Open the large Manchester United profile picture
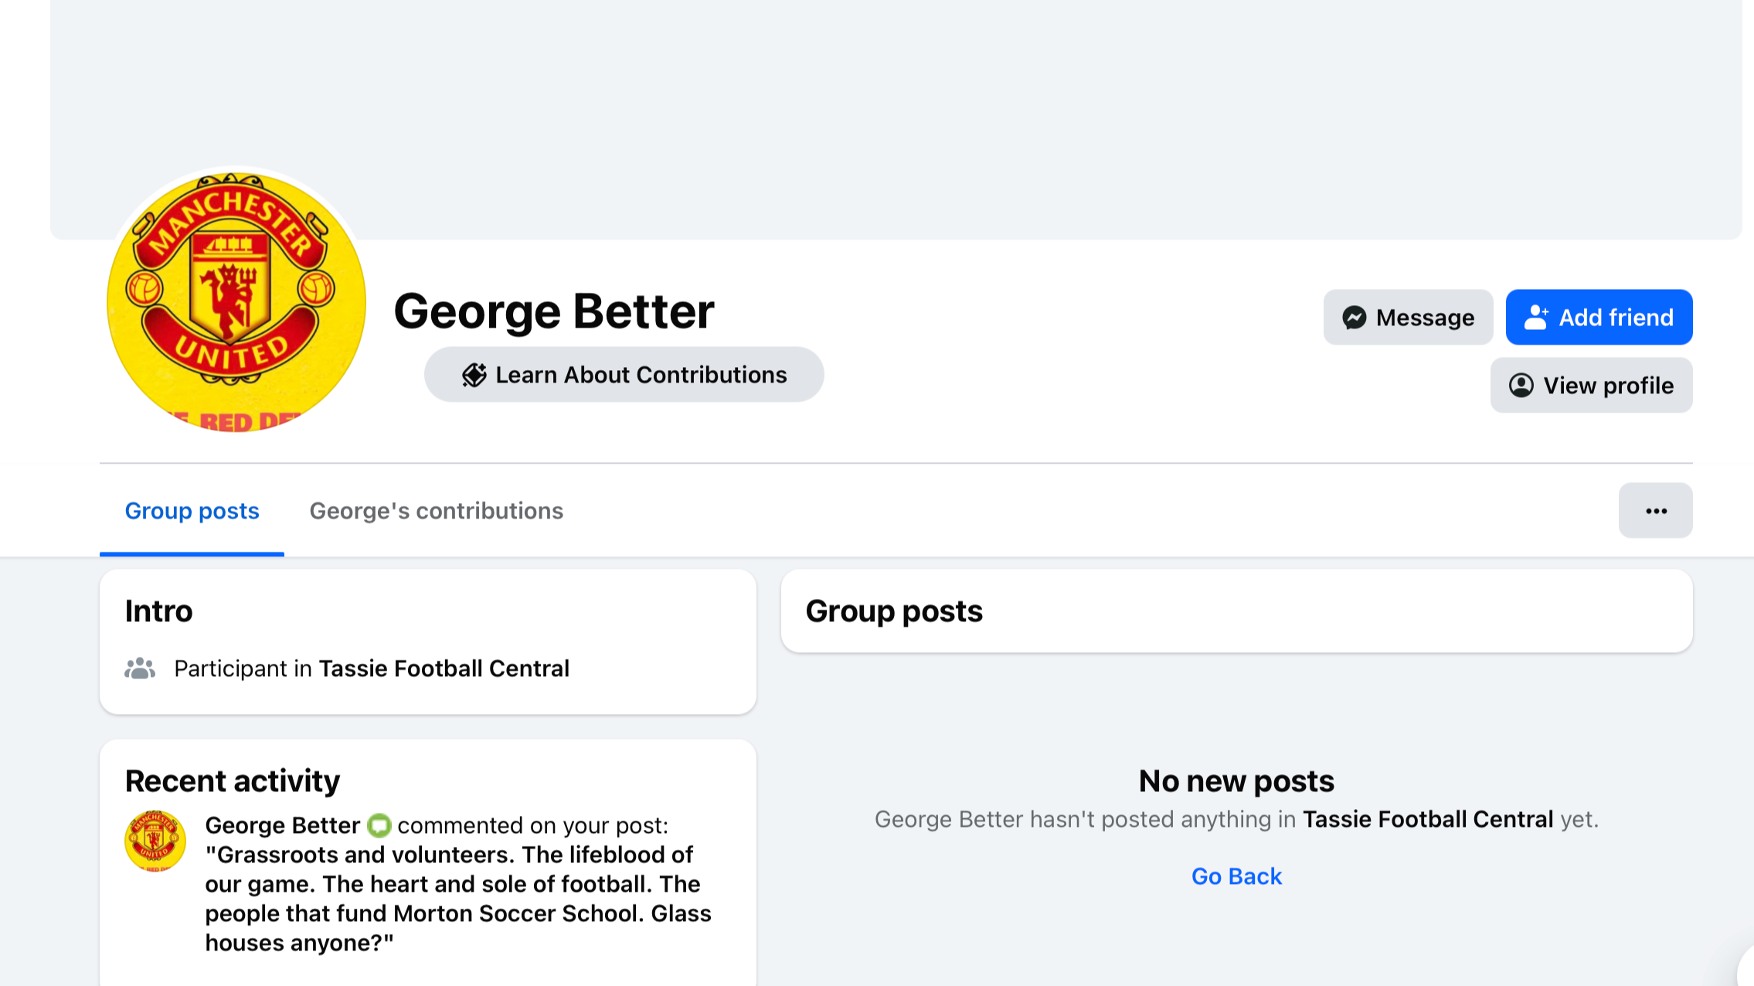This screenshot has height=986, width=1754. click(x=236, y=302)
